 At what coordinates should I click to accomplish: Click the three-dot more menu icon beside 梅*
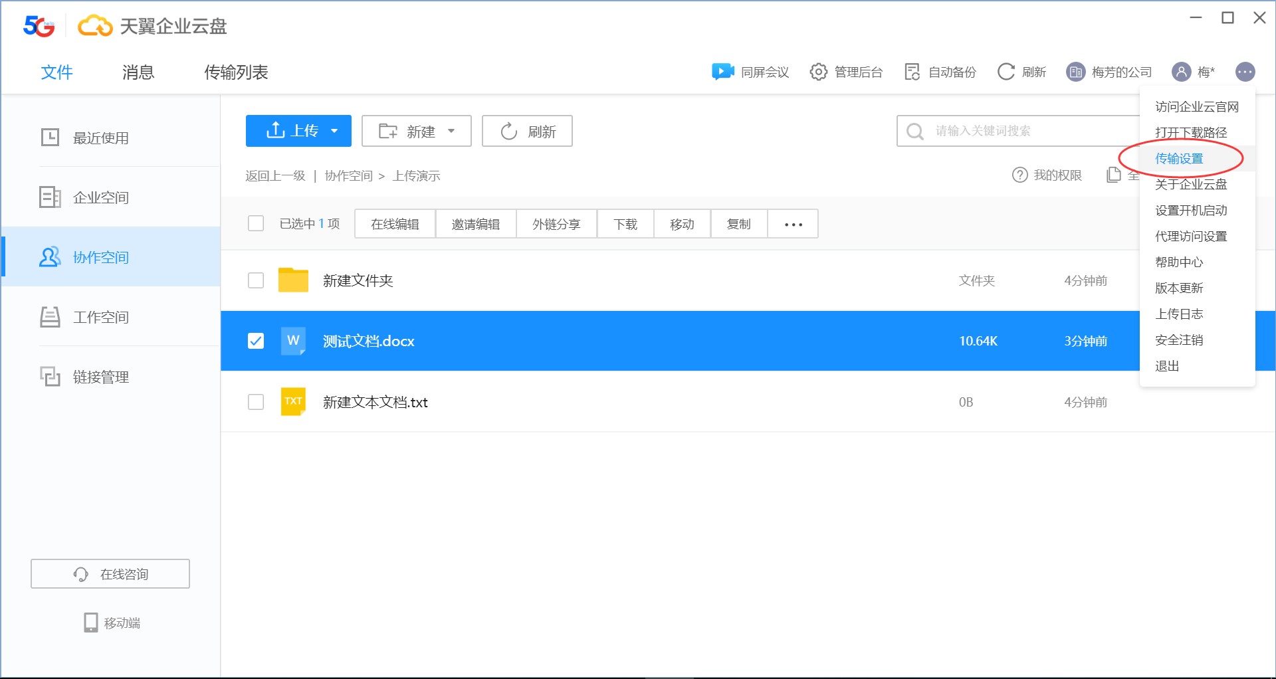1245,72
